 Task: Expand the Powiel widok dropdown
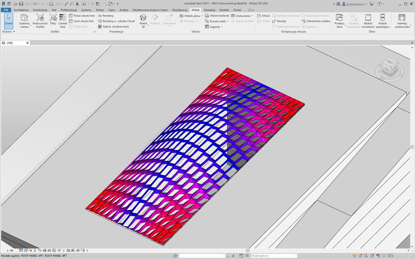(x=217, y=21)
